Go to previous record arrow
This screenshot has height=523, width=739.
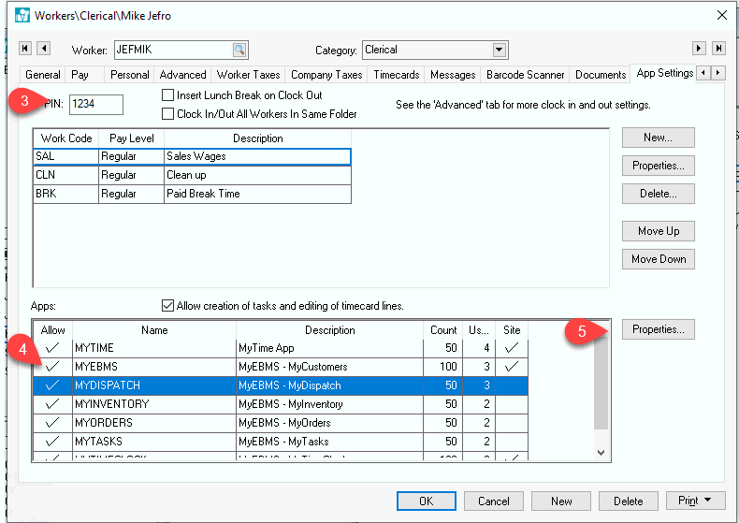[x=43, y=49]
